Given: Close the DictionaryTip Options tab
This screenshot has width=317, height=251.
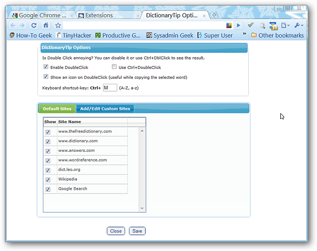Looking at the screenshot, I should pyautogui.click(x=204, y=16).
